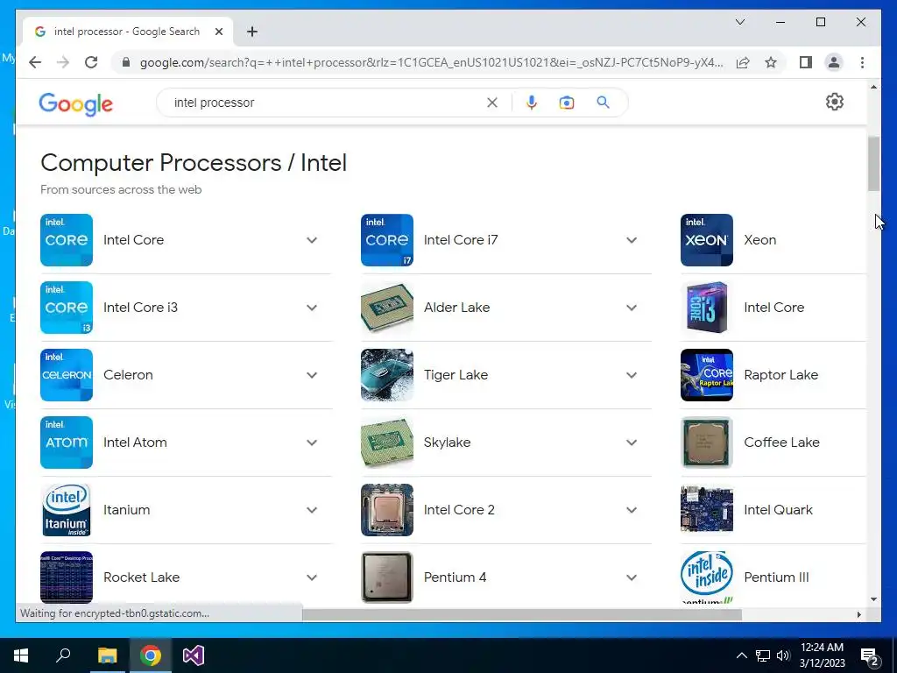This screenshot has width=897, height=673.
Task: Select the intel processor Google Search tab
Action: click(x=127, y=32)
